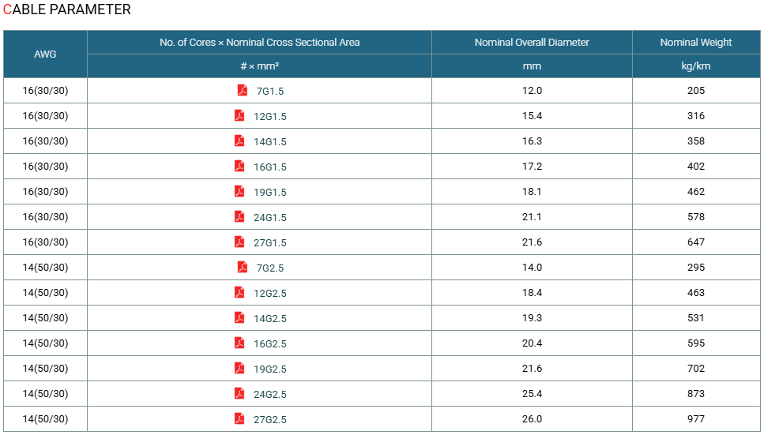This screenshot has width=764, height=435.
Task: Select the diameter cell showing 25.4
Action: [x=532, y=394]
